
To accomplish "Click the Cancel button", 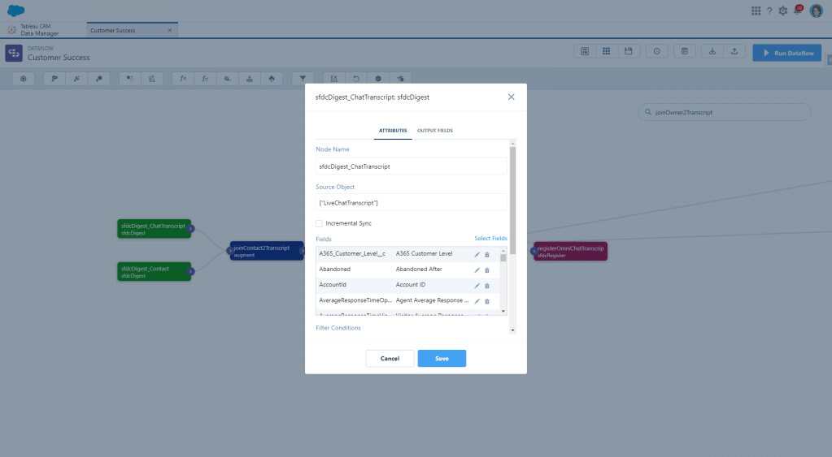I will click(x=390, y=358).
